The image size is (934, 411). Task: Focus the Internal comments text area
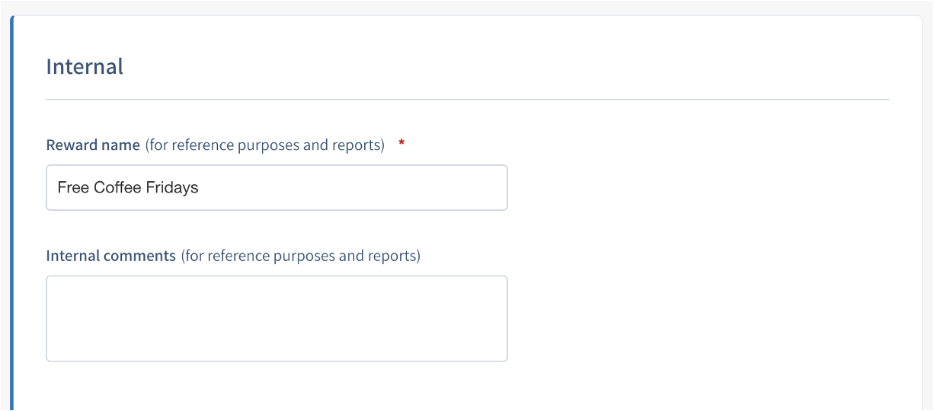(x=277, y=318)
